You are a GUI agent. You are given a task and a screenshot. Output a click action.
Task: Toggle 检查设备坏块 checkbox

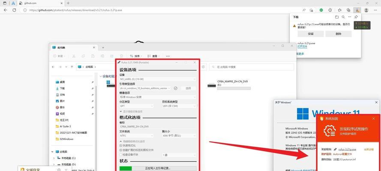(x=121, y=154)
